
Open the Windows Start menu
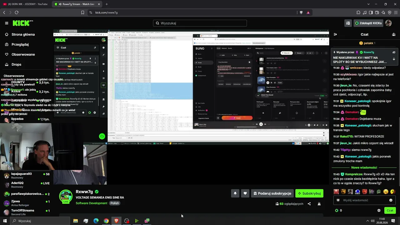5,221
